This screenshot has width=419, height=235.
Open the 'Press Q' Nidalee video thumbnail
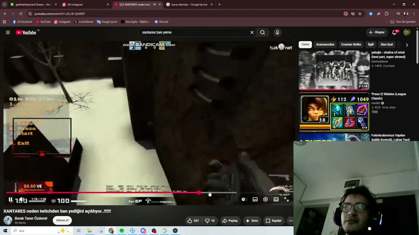(x=334, y=112)
